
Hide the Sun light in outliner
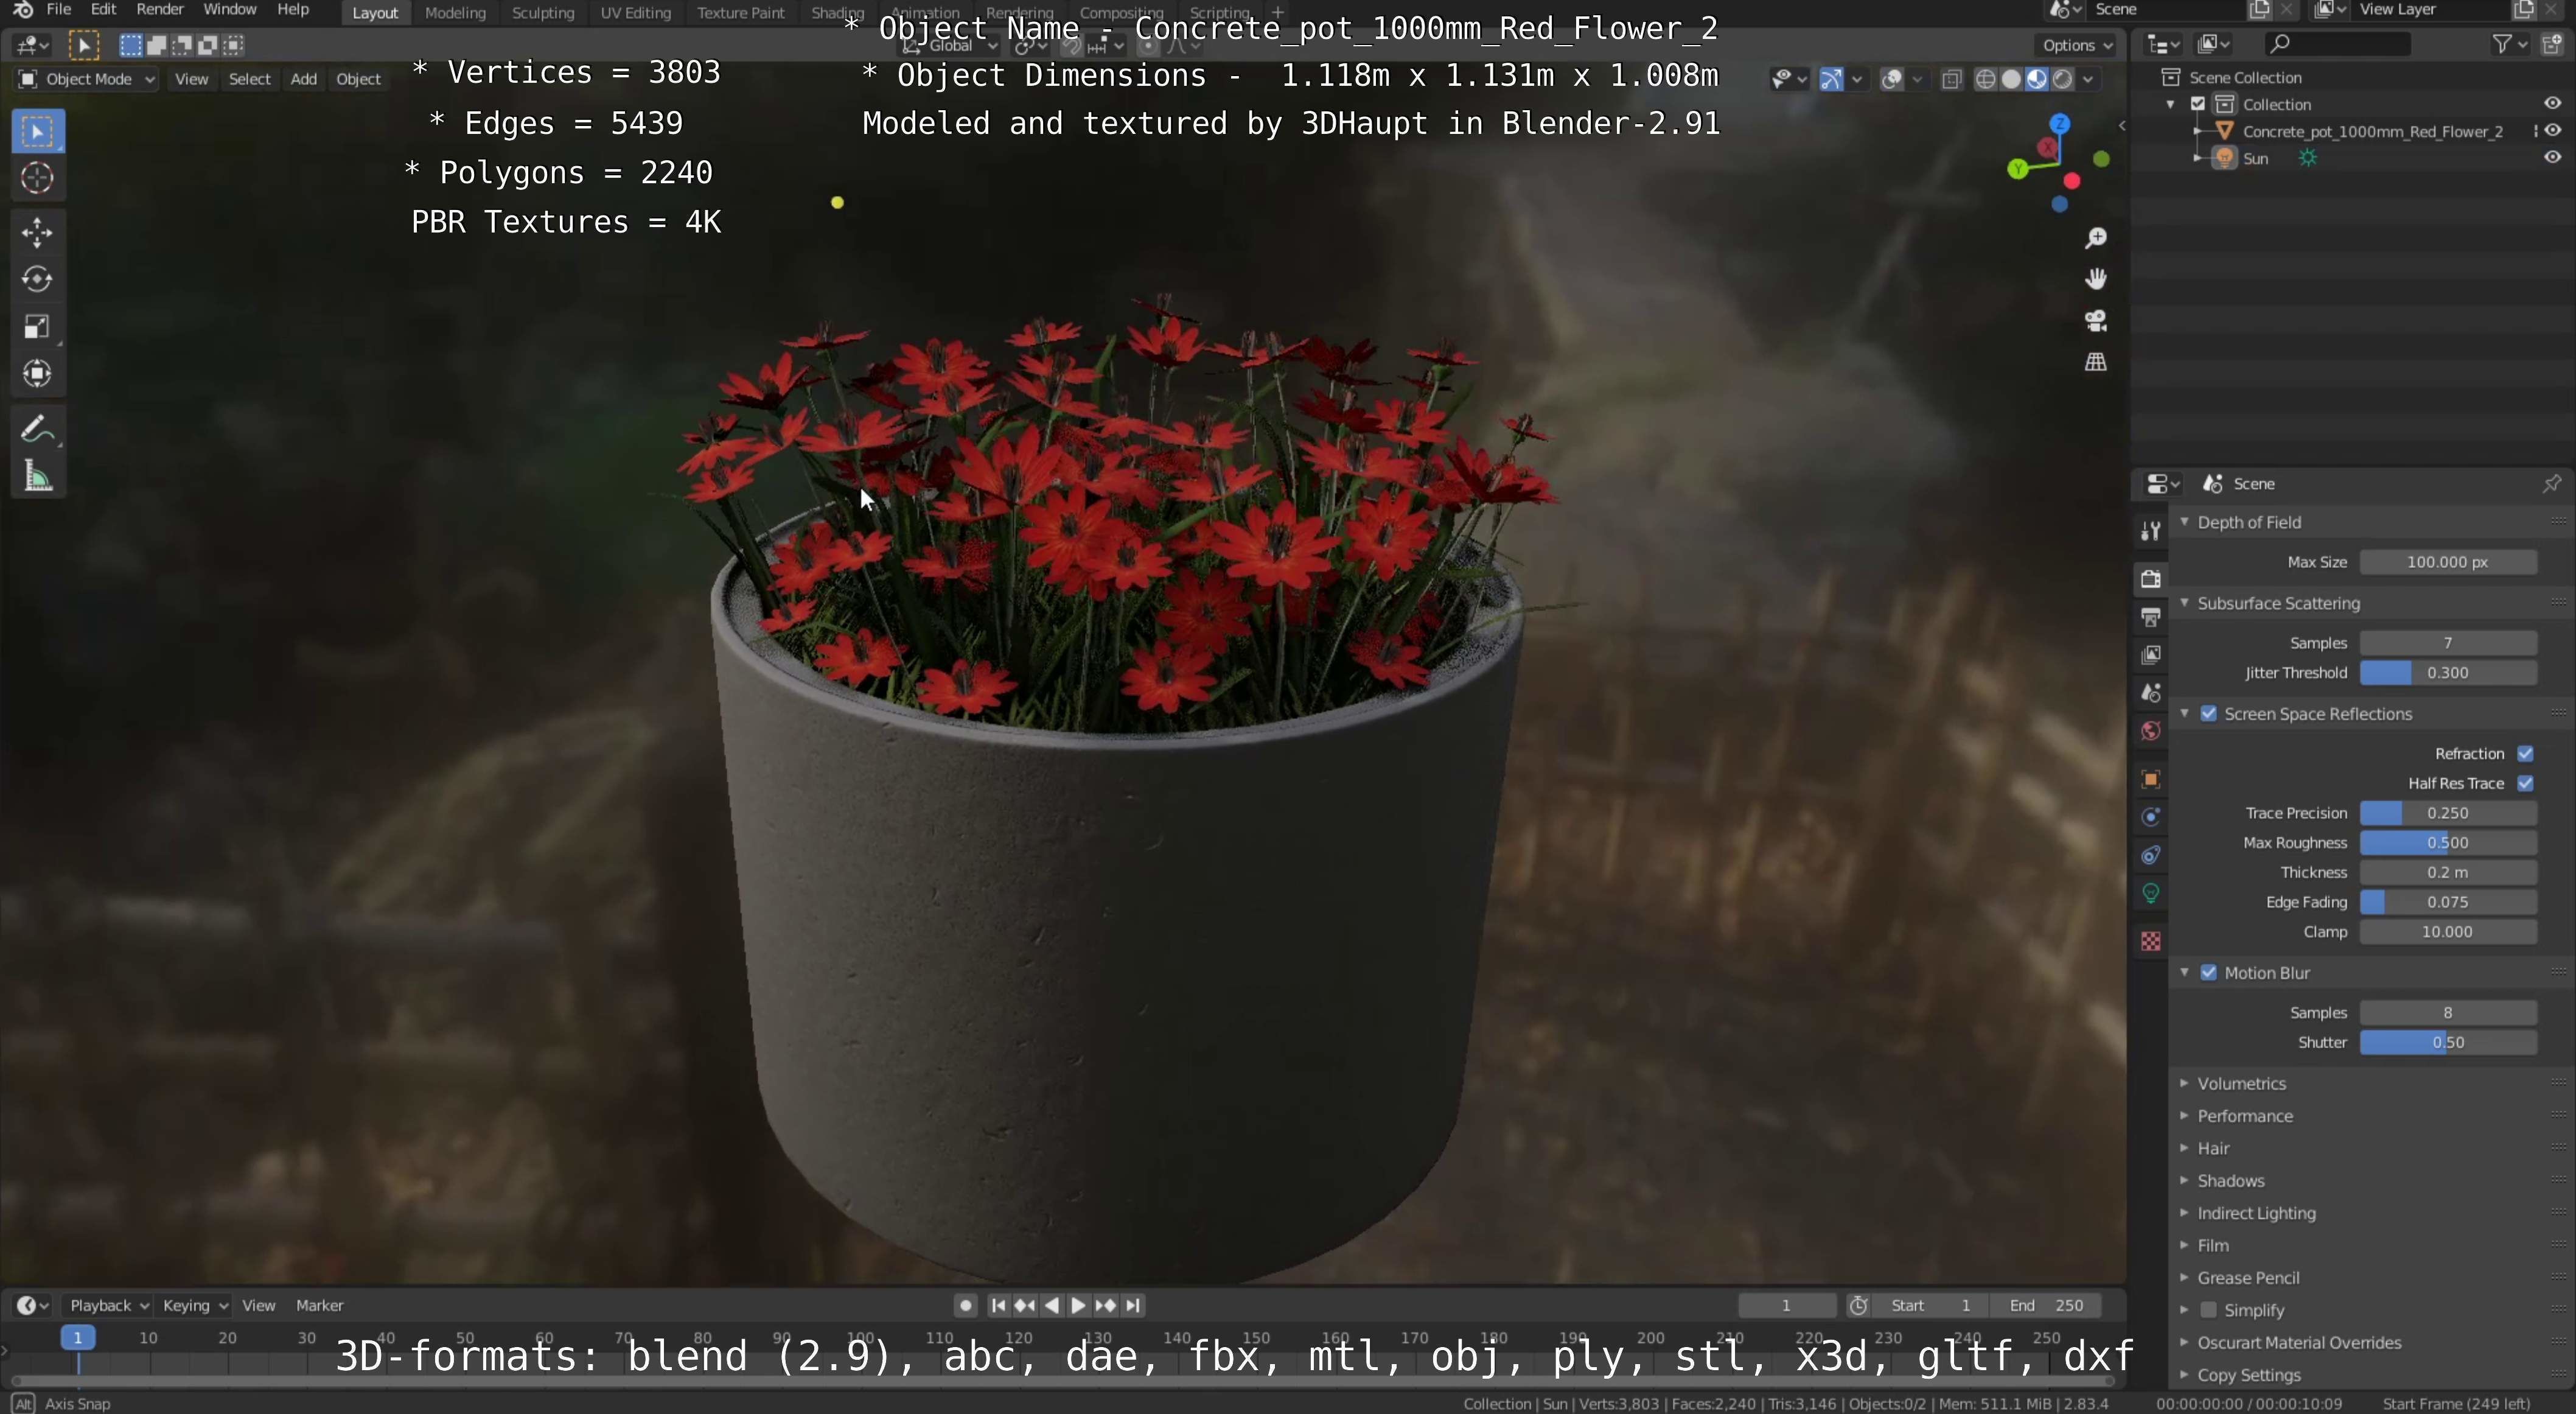(2552, 158)
